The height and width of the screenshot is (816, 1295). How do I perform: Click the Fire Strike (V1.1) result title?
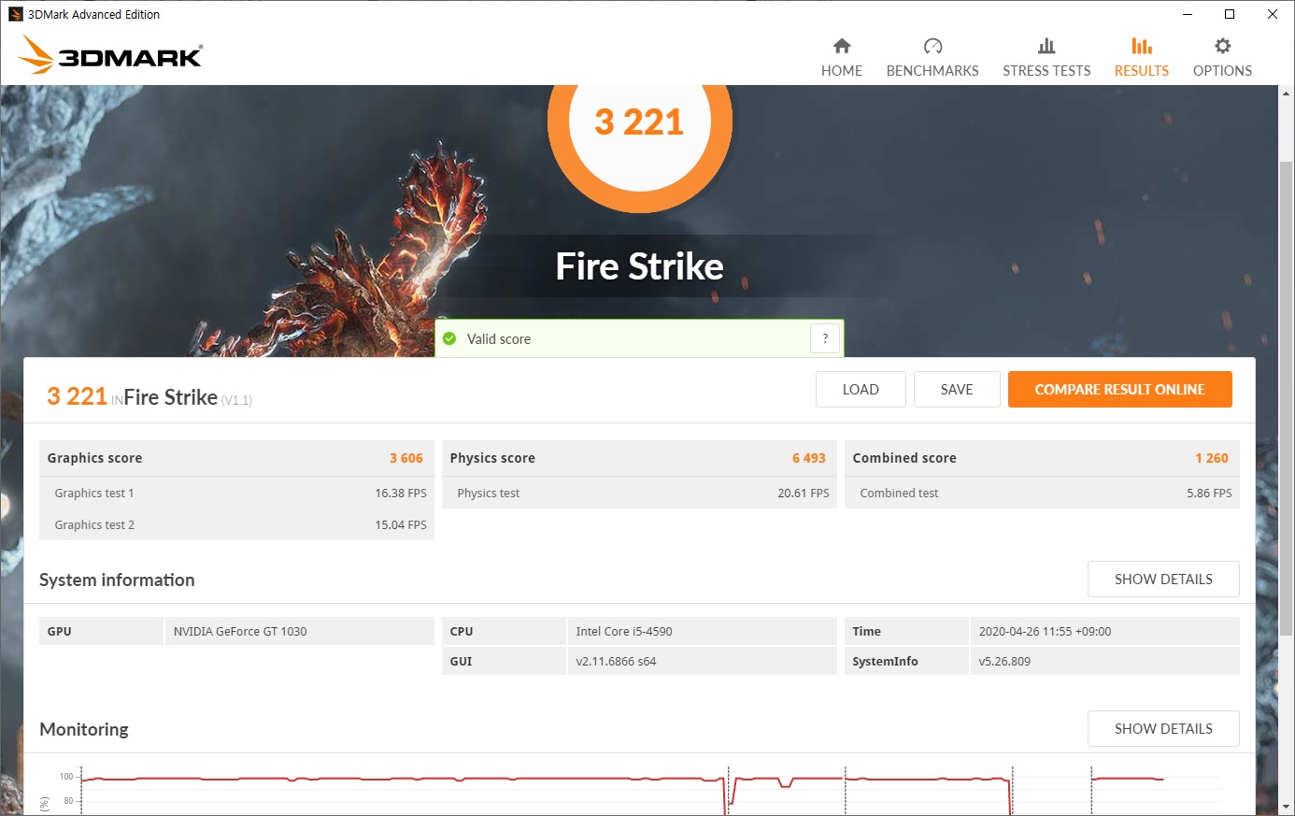click(x=188, y=398)
